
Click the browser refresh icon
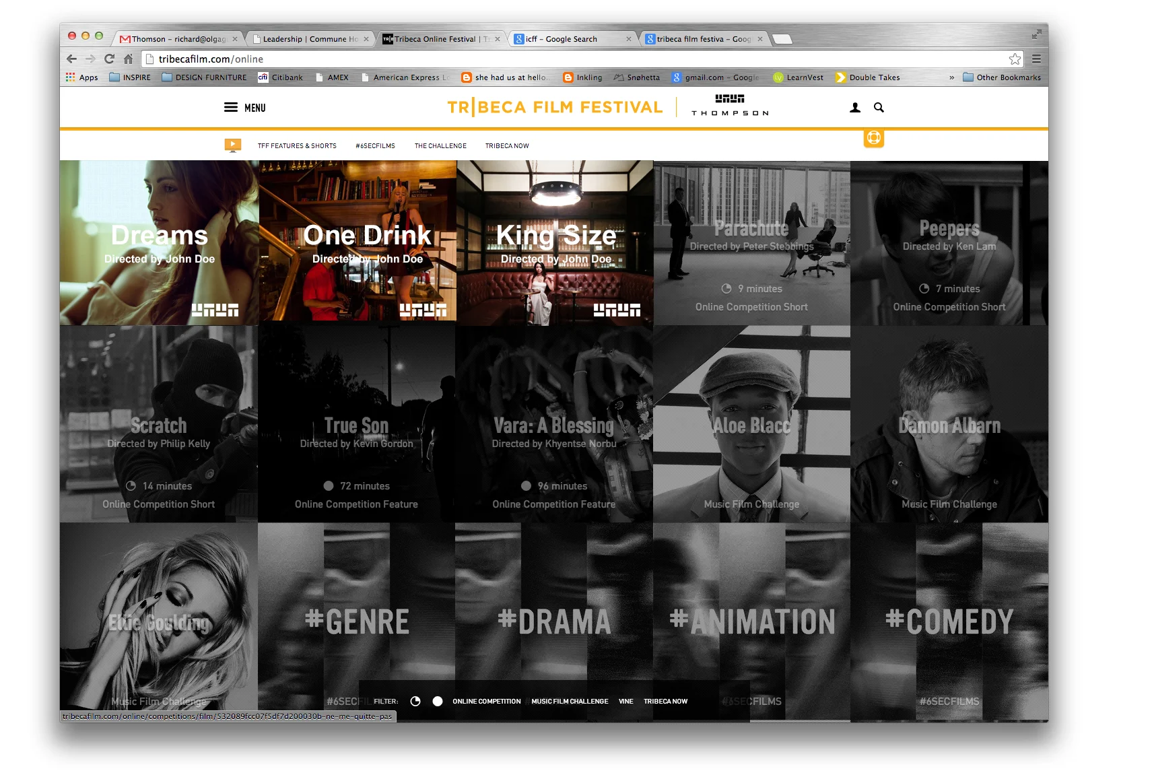tap(109, 59)
